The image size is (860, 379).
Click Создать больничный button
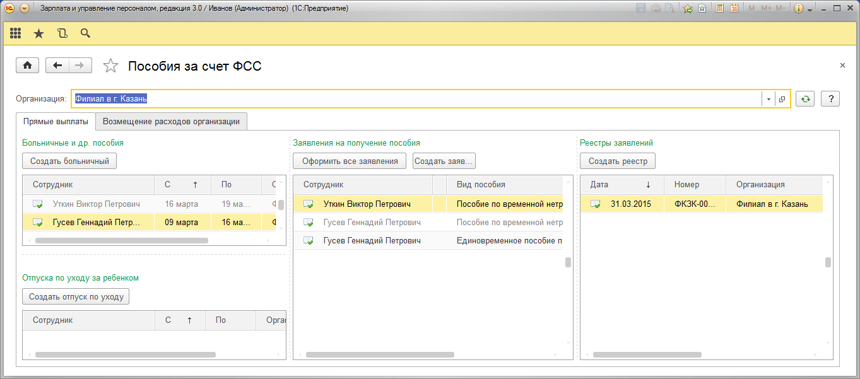pyautogui.click(x=69, y=161)
